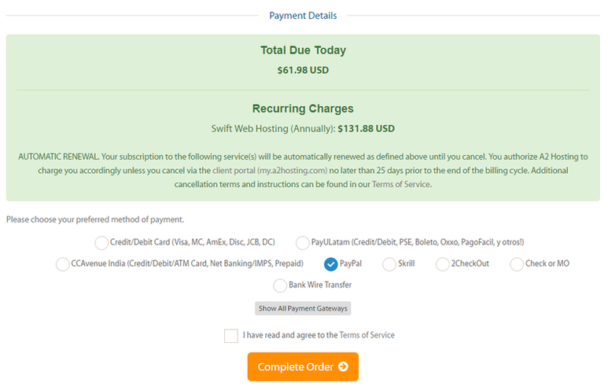
Task: Pick Check or MO payment method
Action: coord(517,264)
